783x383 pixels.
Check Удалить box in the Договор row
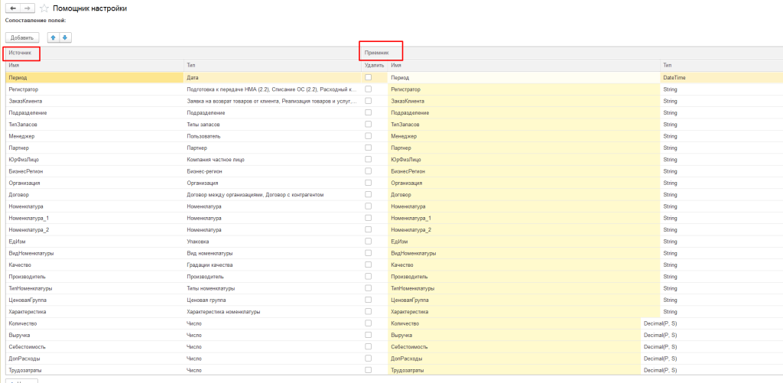pyautogui.click(x=369, y=195)
